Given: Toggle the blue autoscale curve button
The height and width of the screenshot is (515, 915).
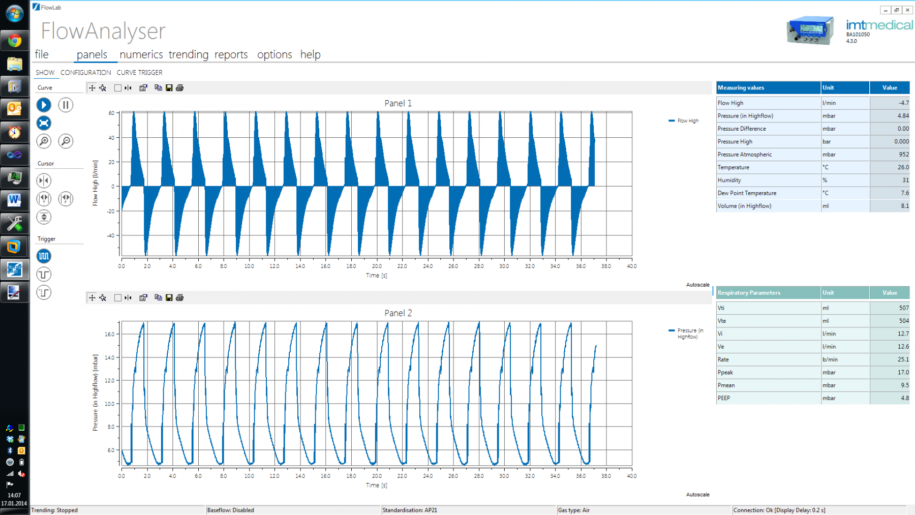Looking at the screenshot, I should click(x=44, y=123).
